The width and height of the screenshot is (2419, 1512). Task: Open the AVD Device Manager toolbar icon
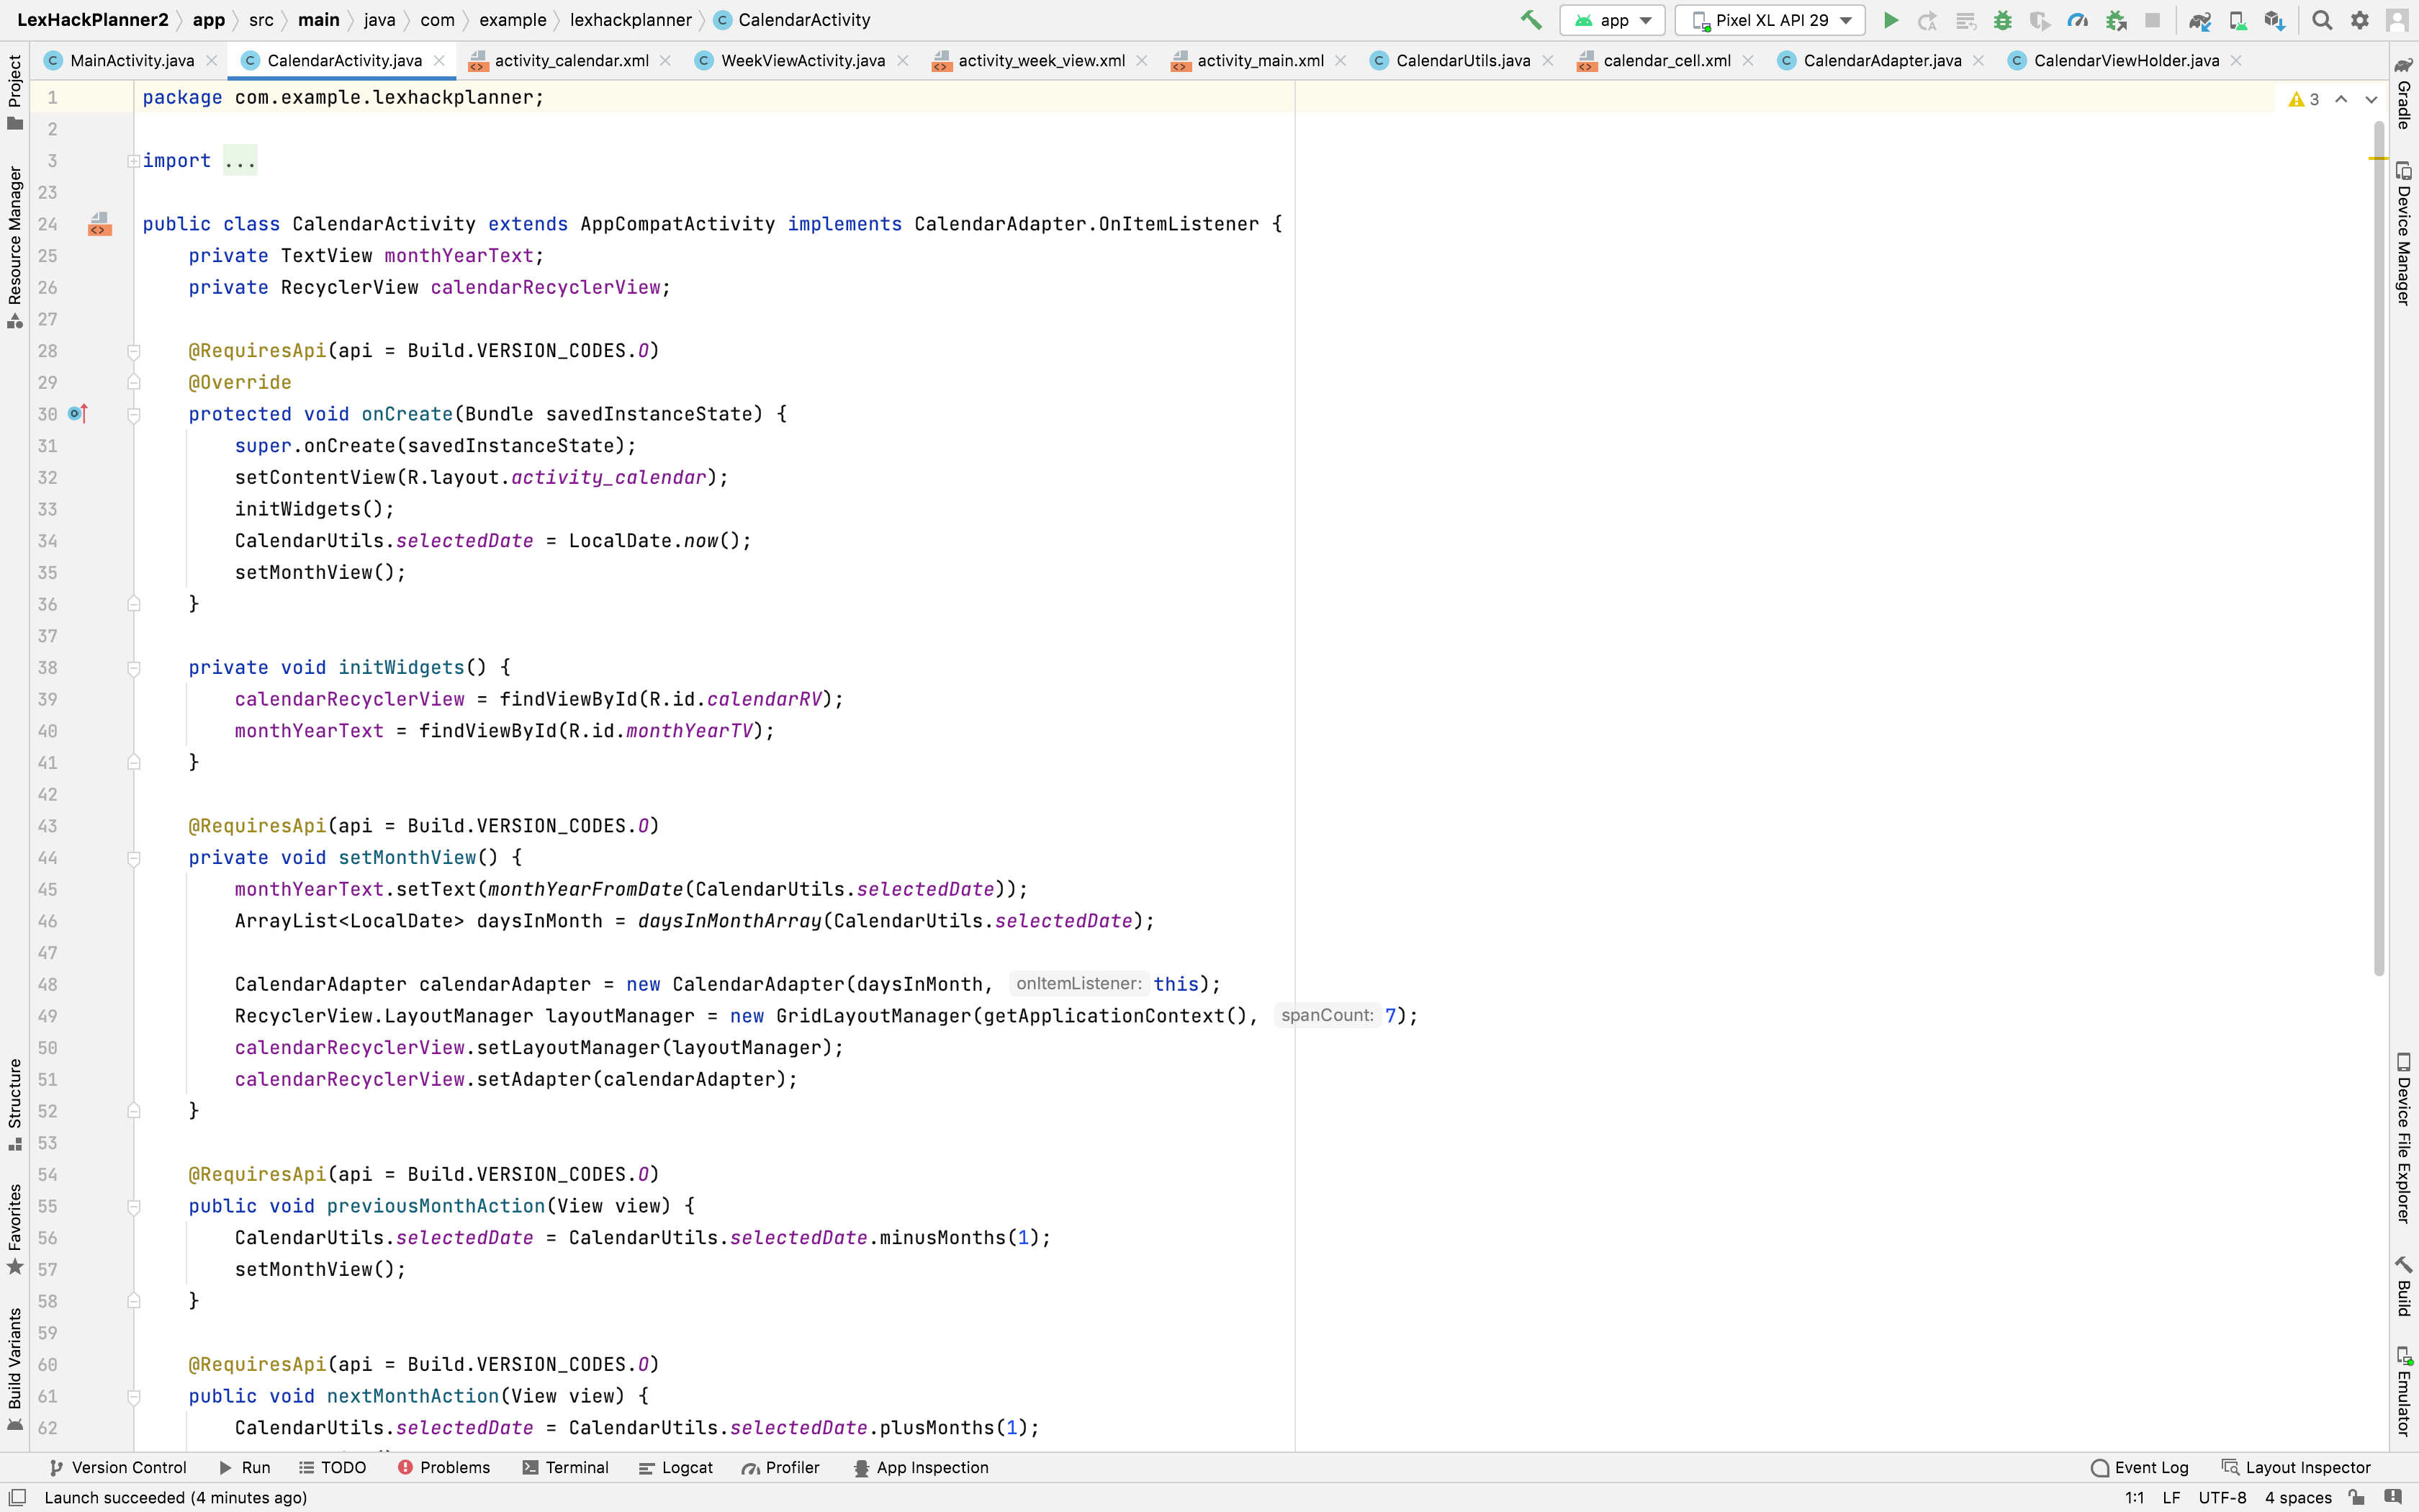click(x=2237, y=20)
